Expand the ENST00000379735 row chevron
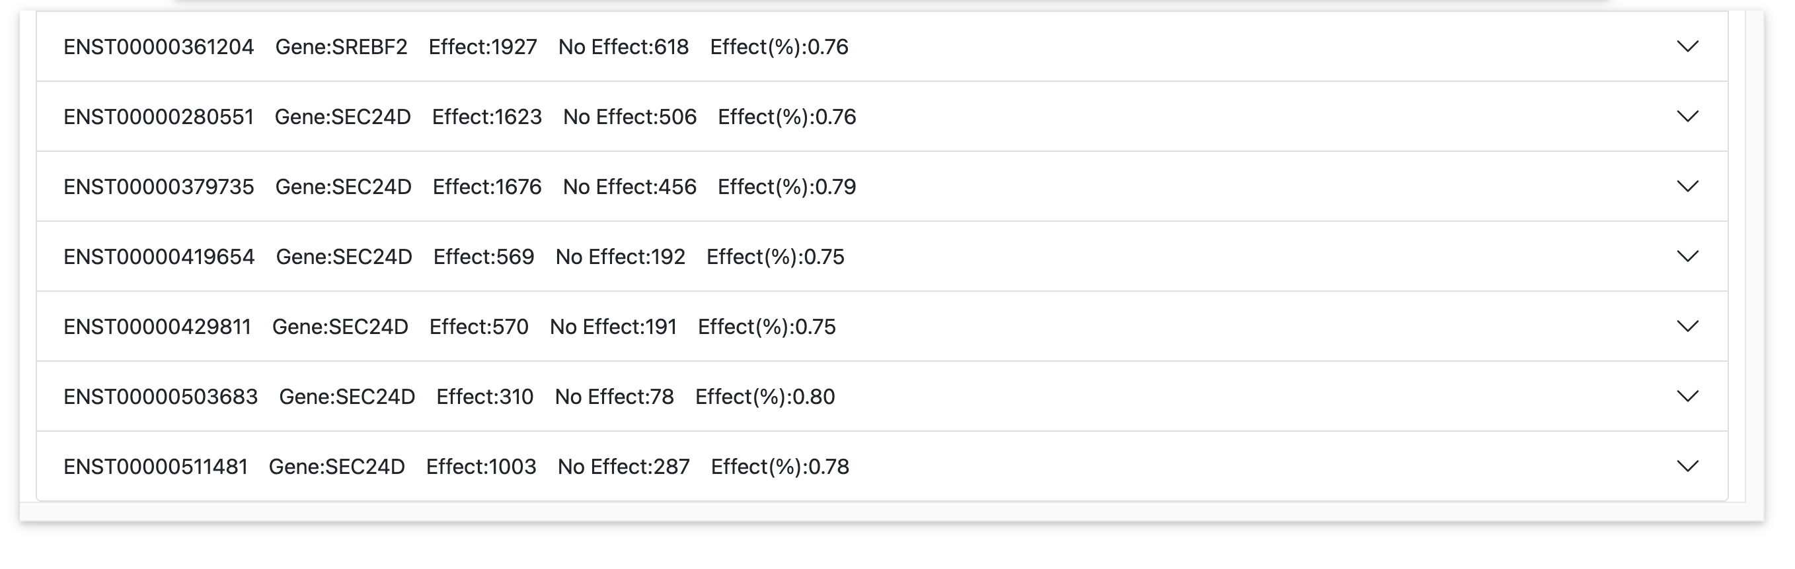 pos(1687,186)
